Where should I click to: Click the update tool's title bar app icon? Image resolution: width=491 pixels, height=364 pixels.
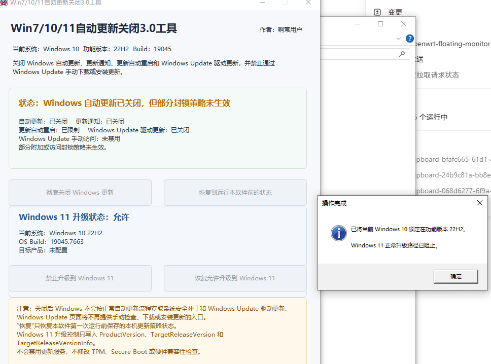[4, 3]
